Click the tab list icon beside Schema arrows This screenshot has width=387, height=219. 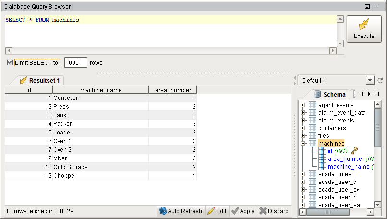[377, 94]
